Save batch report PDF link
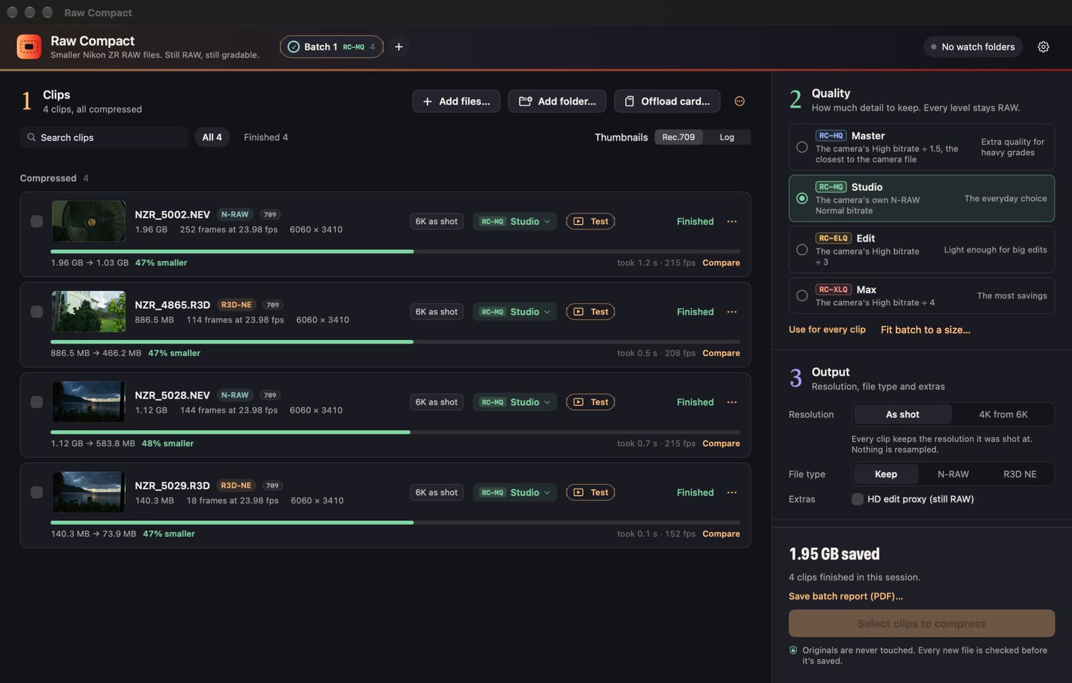 (x=846, y=597)
